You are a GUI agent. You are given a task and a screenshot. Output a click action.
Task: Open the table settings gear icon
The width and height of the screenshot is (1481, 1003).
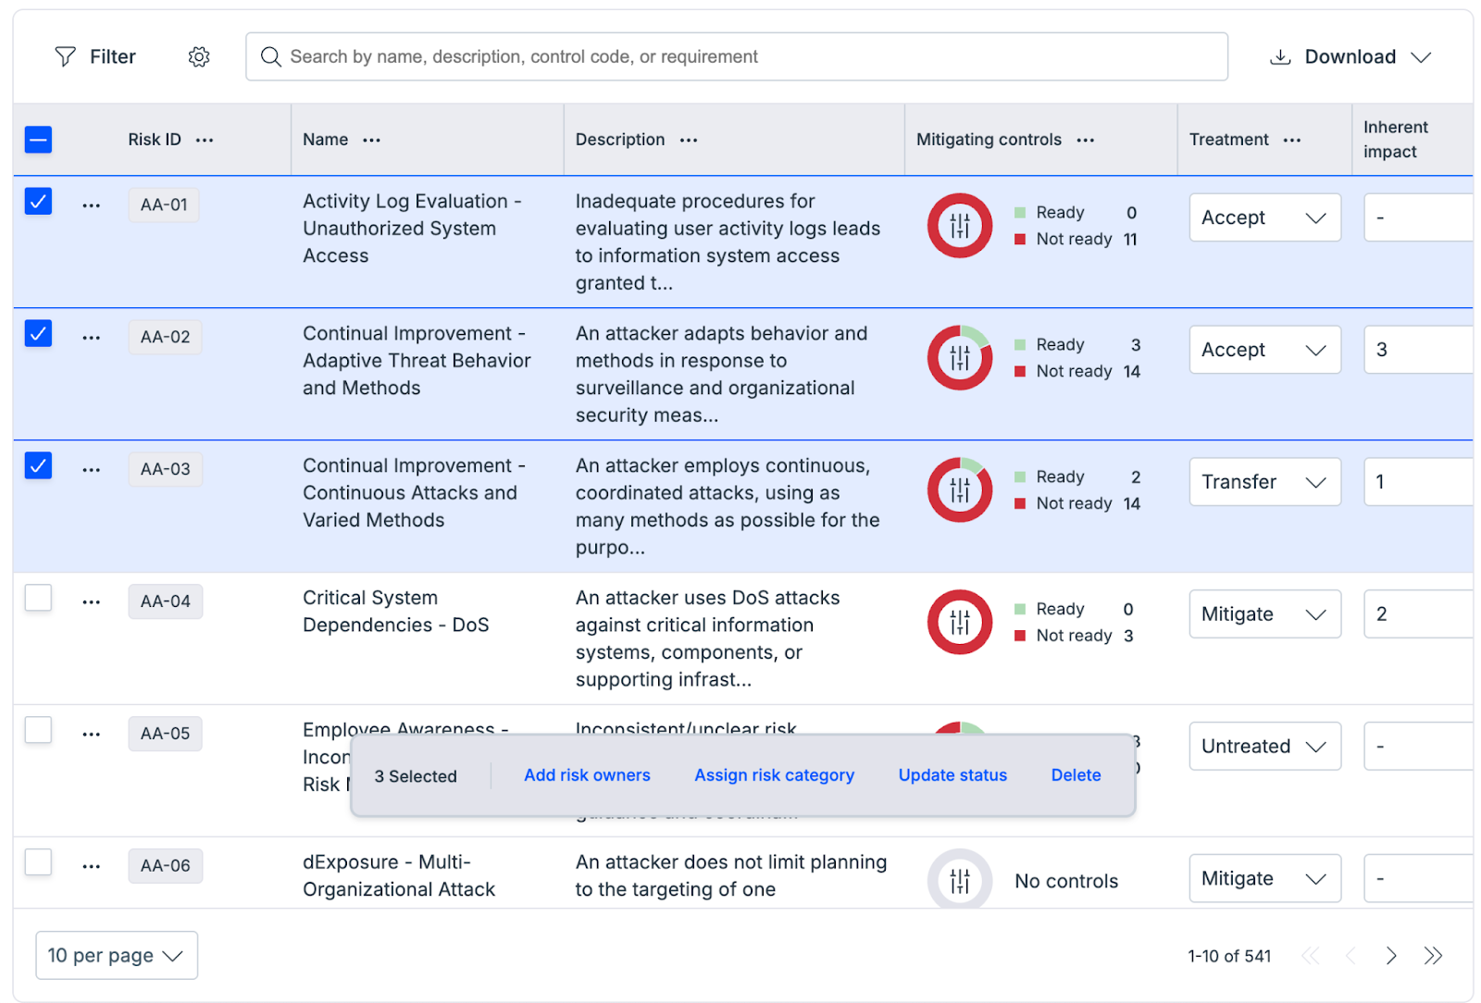(x=199, y=57)
